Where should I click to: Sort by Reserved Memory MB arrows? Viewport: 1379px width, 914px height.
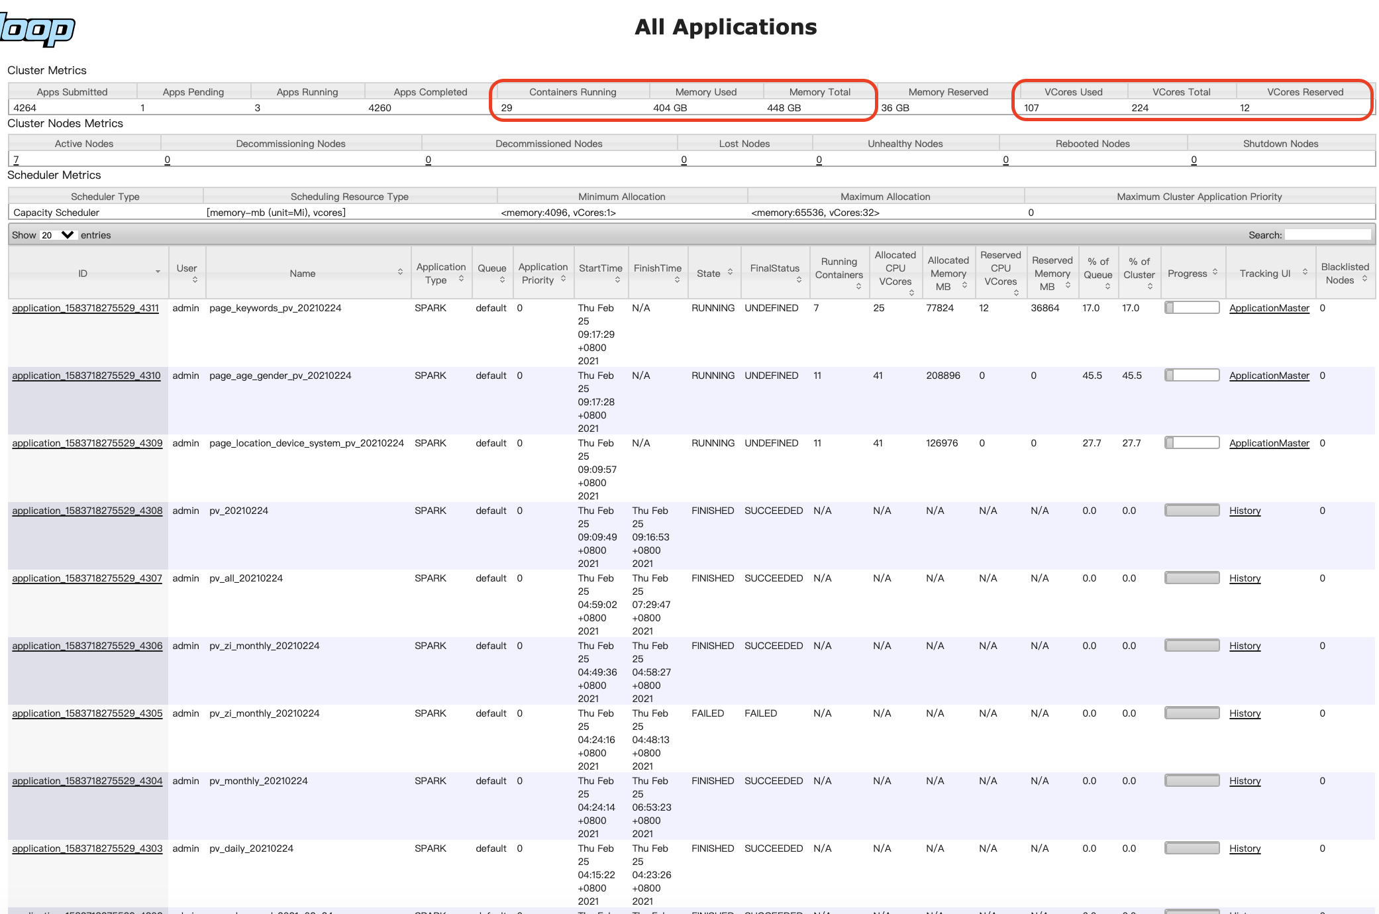click(x=1068, y=285)
